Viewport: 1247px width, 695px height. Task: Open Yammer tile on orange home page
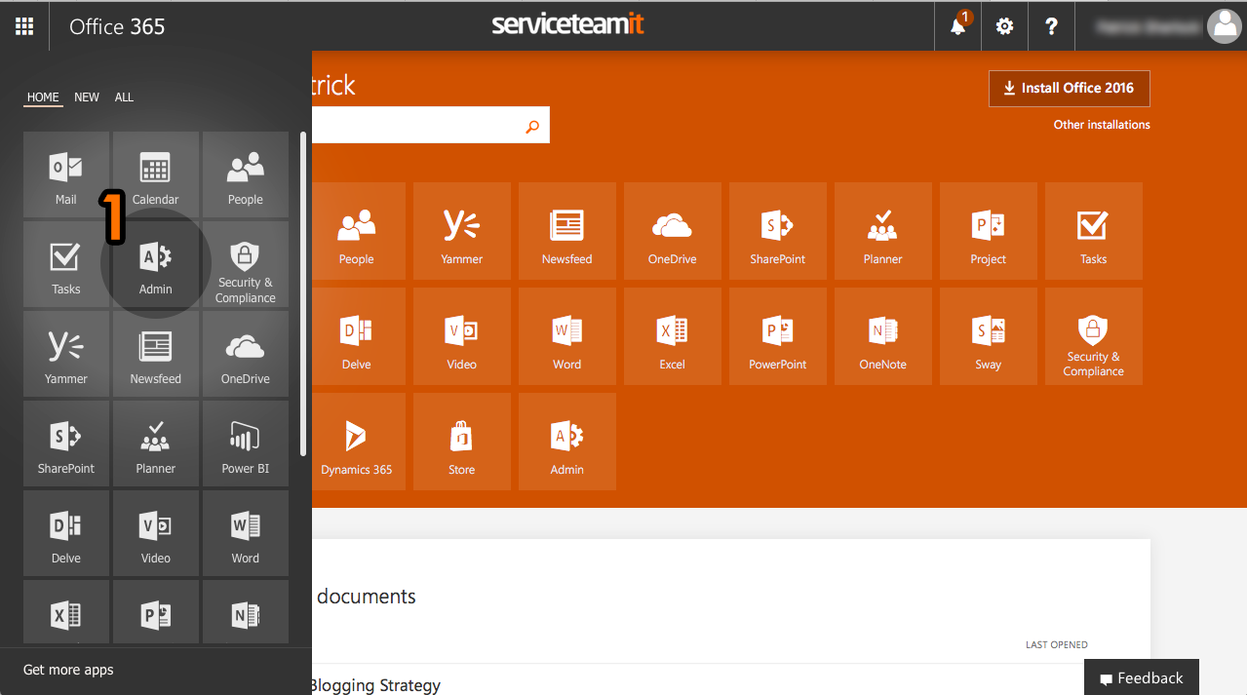pos(462,231)
